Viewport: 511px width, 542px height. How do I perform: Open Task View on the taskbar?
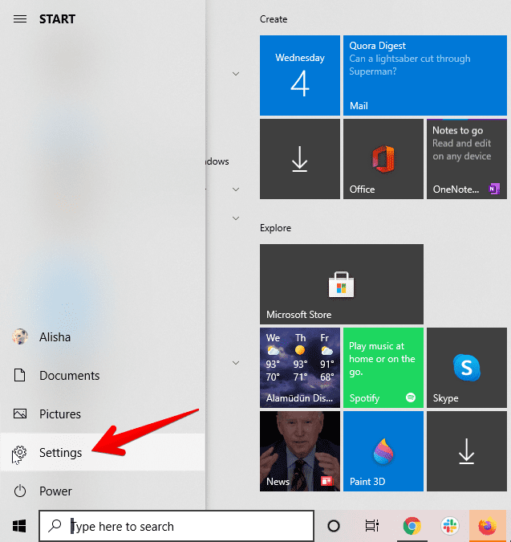tap(372, 526)
